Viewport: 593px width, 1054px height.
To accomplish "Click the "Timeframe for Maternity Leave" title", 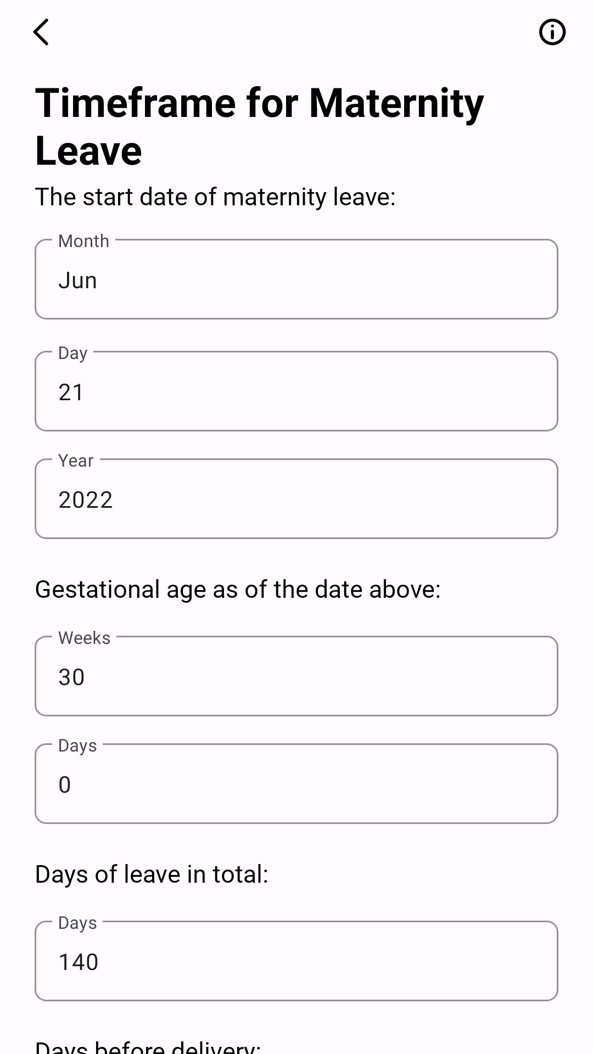I will click(260, 126).
